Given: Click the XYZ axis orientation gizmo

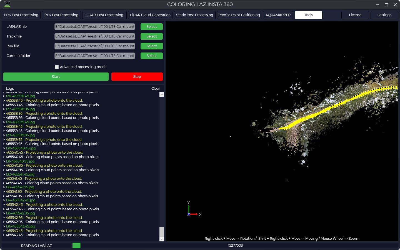Looking at the screenshot, I should 192,211.
